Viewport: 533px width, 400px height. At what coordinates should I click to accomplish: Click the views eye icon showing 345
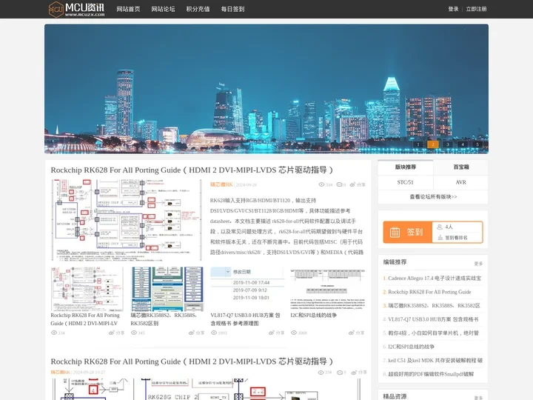click(x=134, y=333)
